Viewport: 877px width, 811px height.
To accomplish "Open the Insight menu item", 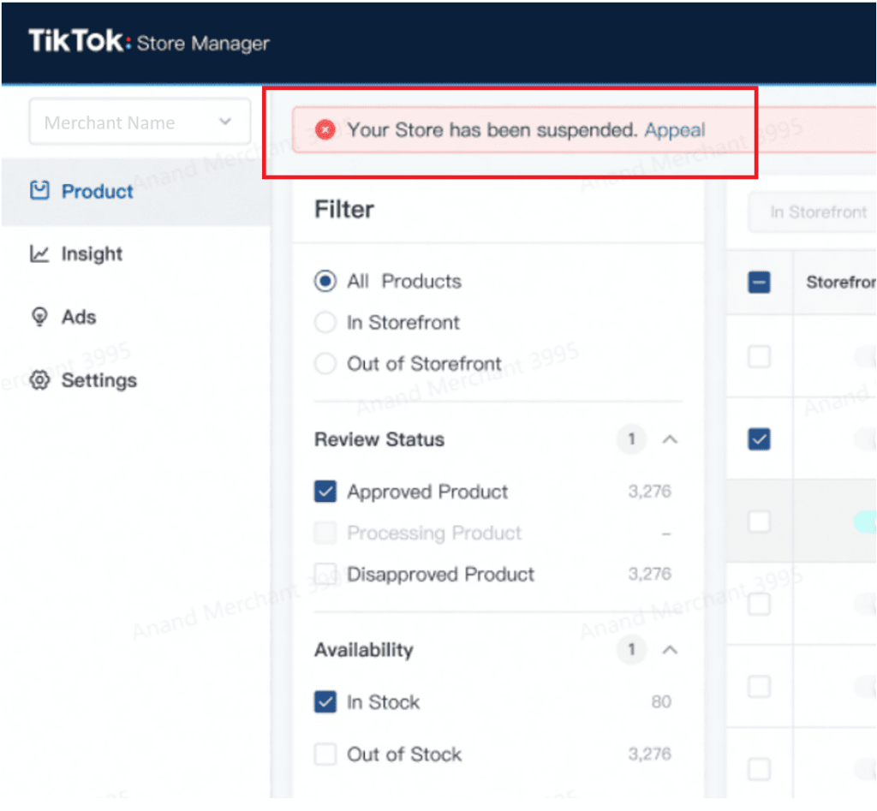I will pyautogui.click(x=92, y=254).
